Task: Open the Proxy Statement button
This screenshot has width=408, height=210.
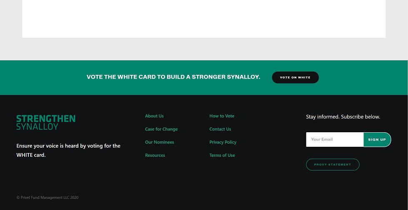Action: [333, 165]
